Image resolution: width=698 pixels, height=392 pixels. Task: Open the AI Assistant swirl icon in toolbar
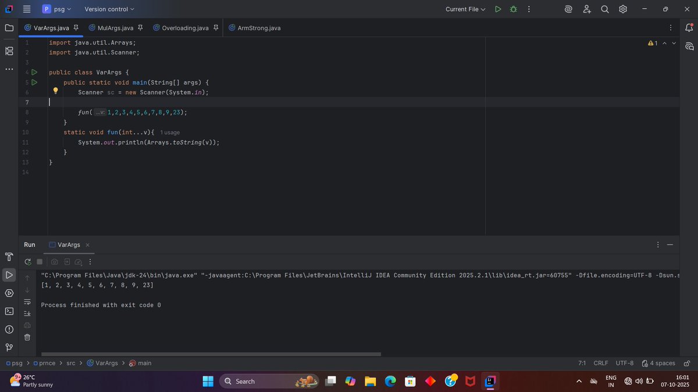(568, 9)
